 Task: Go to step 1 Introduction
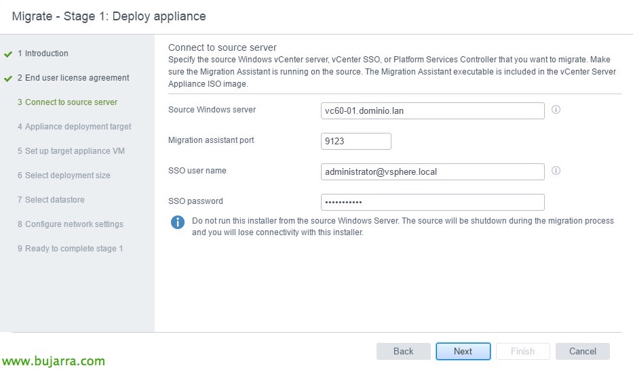pyautogui.click(x=43, y=54)
